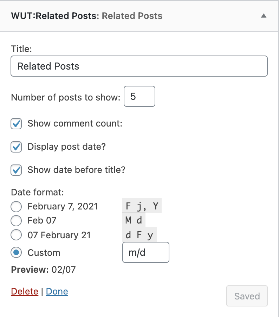Click the F j, Y format code
Image resolution: width=279 pixels, height=317 pixels.
pyautogui.click(x=142, y=206)
